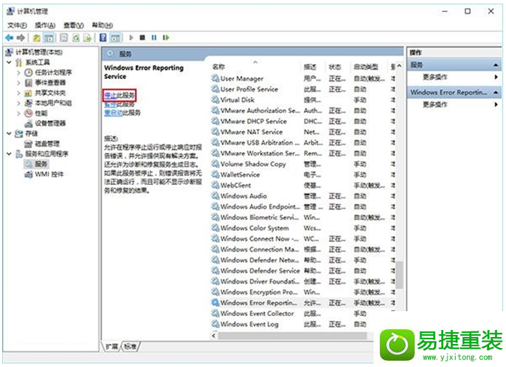
Task: Select VMware Authorization Service row
Action: click(x=302, y=110)
